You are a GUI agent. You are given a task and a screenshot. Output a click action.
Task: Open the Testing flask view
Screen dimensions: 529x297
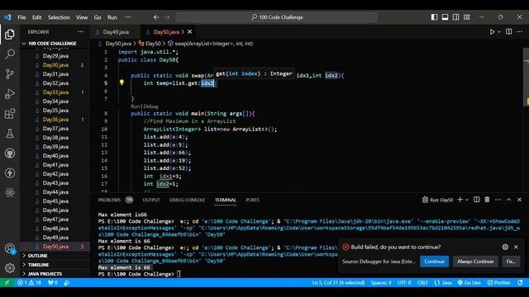pyautogui.click(x=10, y=134)
